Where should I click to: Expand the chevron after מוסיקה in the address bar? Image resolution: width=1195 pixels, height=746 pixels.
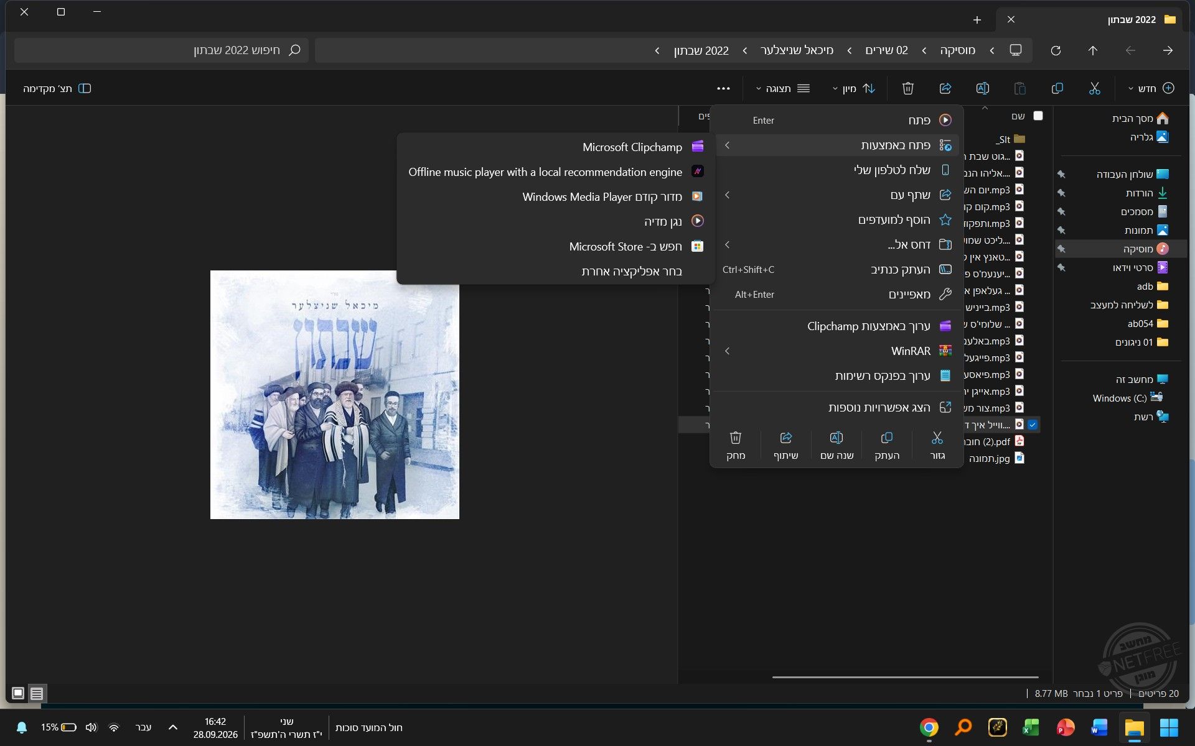[924, 50]
